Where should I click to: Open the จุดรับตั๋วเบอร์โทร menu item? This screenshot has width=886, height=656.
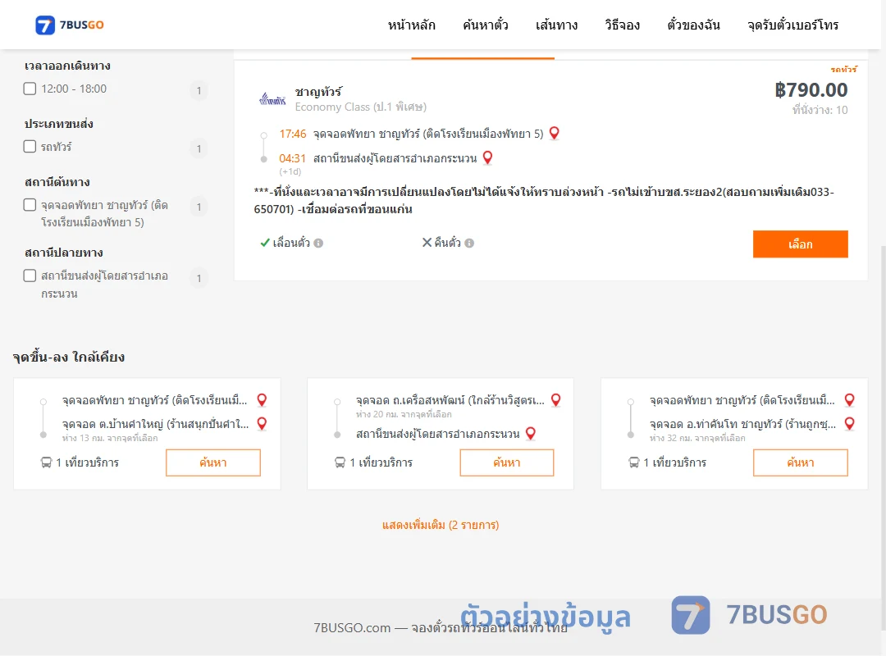click(792, 25)
